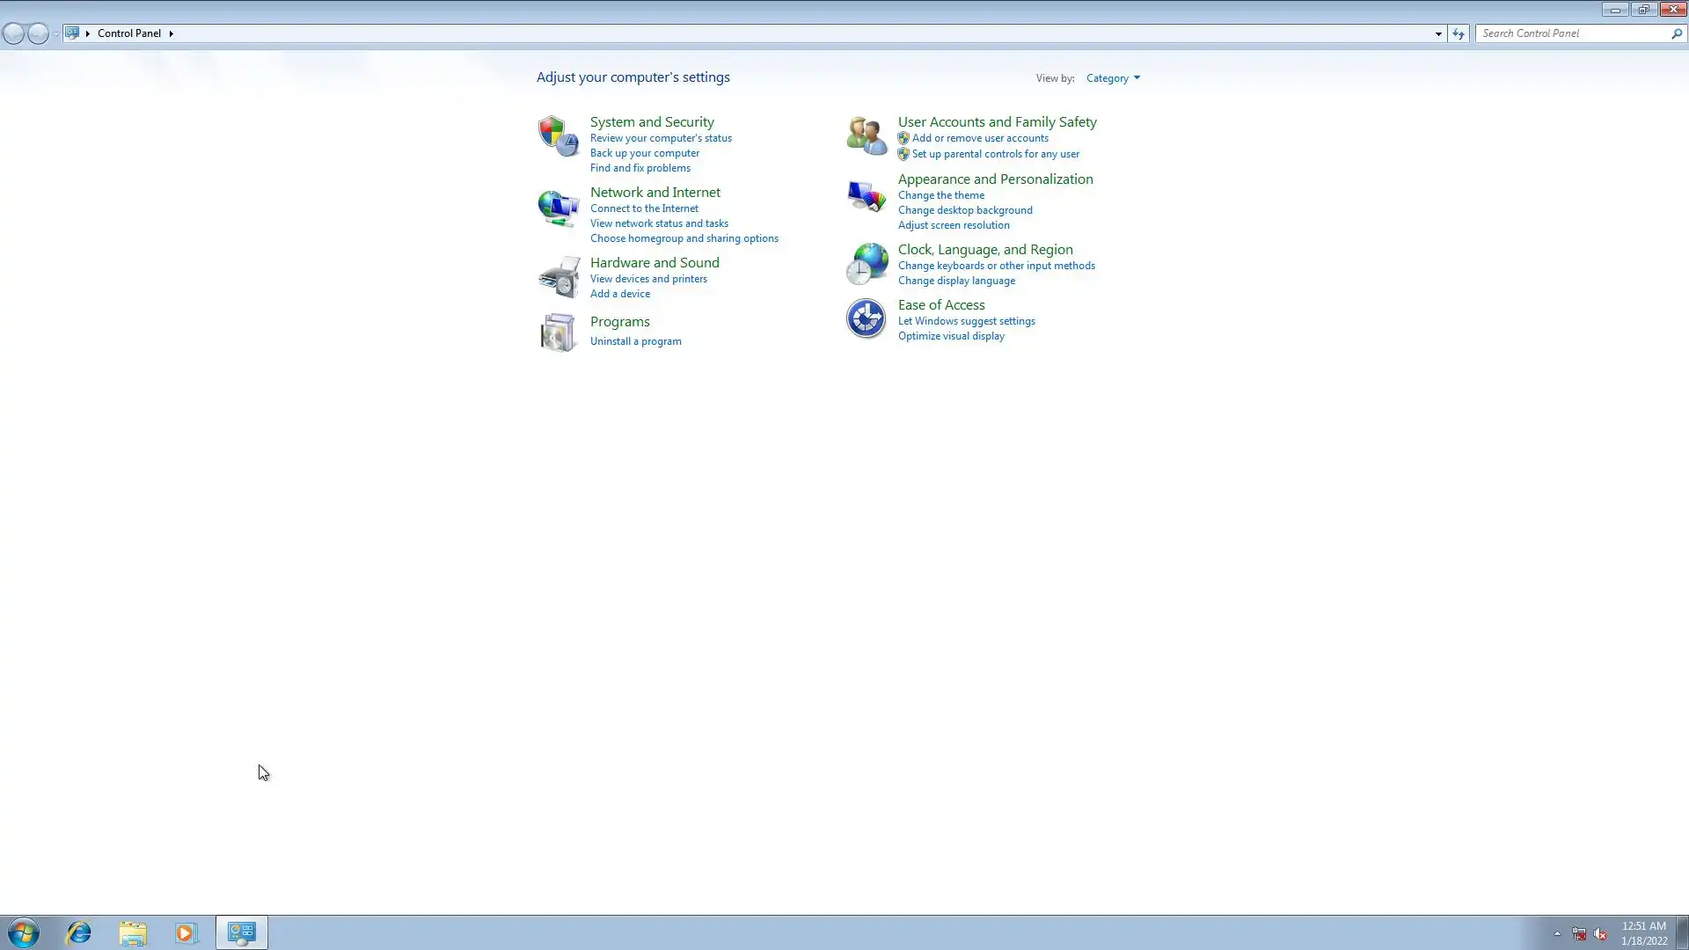Image resolution: width=1689 pixels, height=950 pixels.
Task: Open Windows Media Player from the taskbar
Action: pos(186,932)
